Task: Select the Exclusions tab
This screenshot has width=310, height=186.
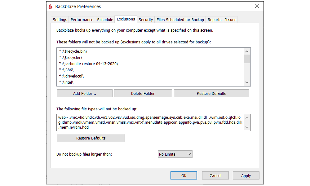Action: 126,19
